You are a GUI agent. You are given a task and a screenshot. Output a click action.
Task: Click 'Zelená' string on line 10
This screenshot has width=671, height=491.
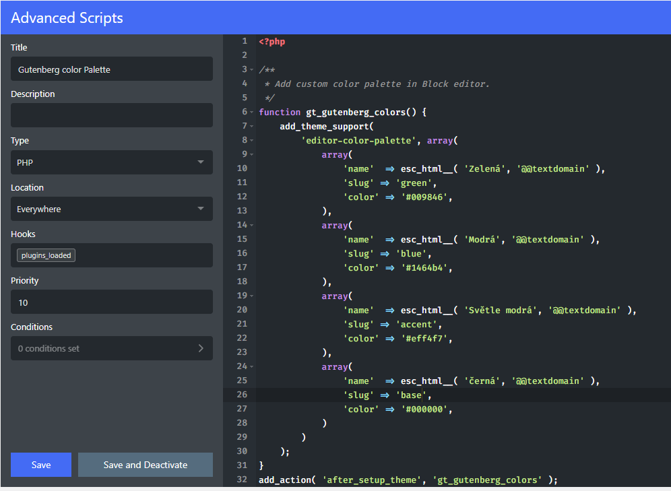click(x=485, y=168)
